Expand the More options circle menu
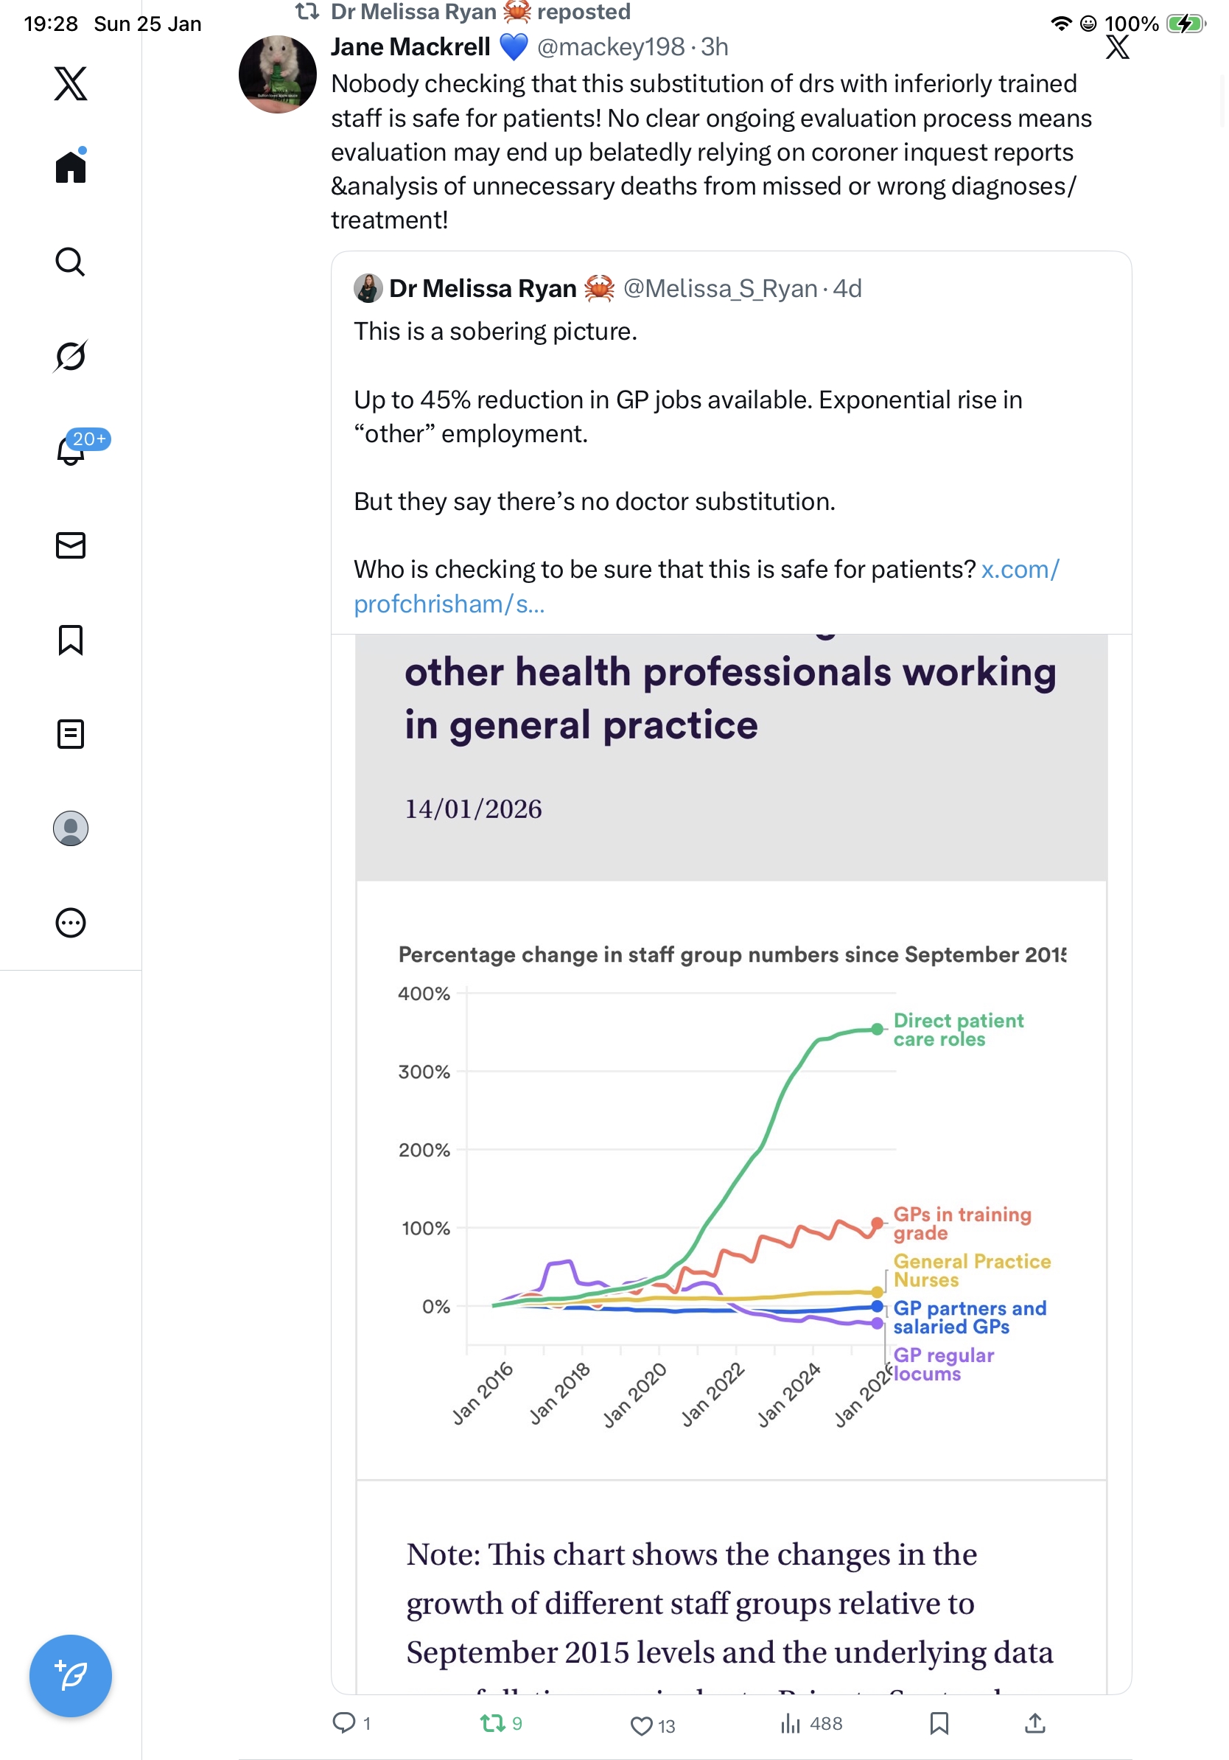The height and width of the screenshot is (1760, 1229). click(71, 923)
